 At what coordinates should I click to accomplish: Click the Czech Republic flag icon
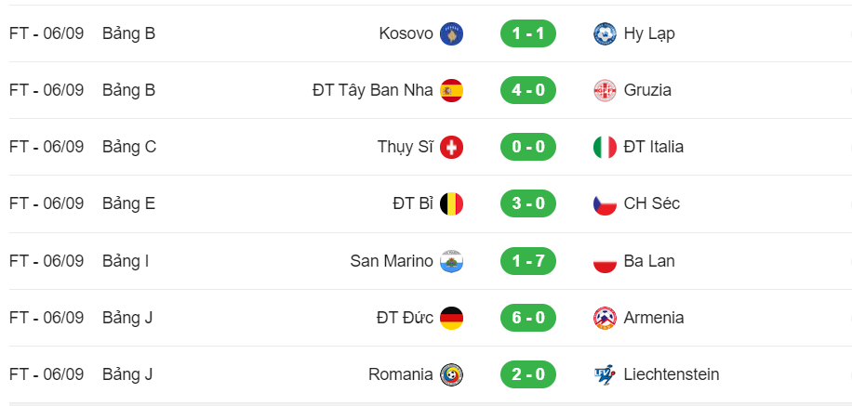coord(605,203)
